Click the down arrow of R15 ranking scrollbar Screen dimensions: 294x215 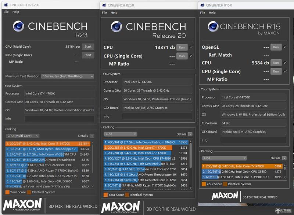point(285,177)
